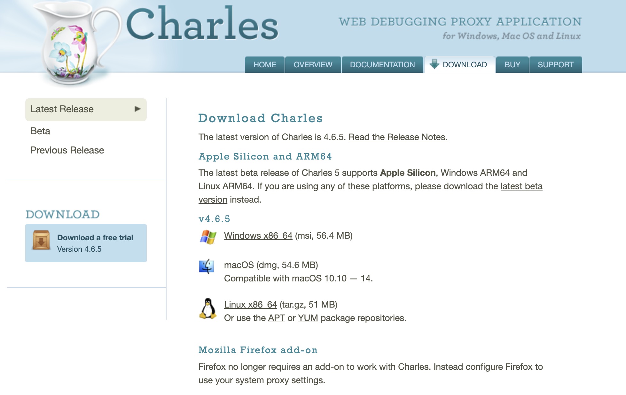
Task: Click the Download Charles heading
Action: (x=261, y=118)
